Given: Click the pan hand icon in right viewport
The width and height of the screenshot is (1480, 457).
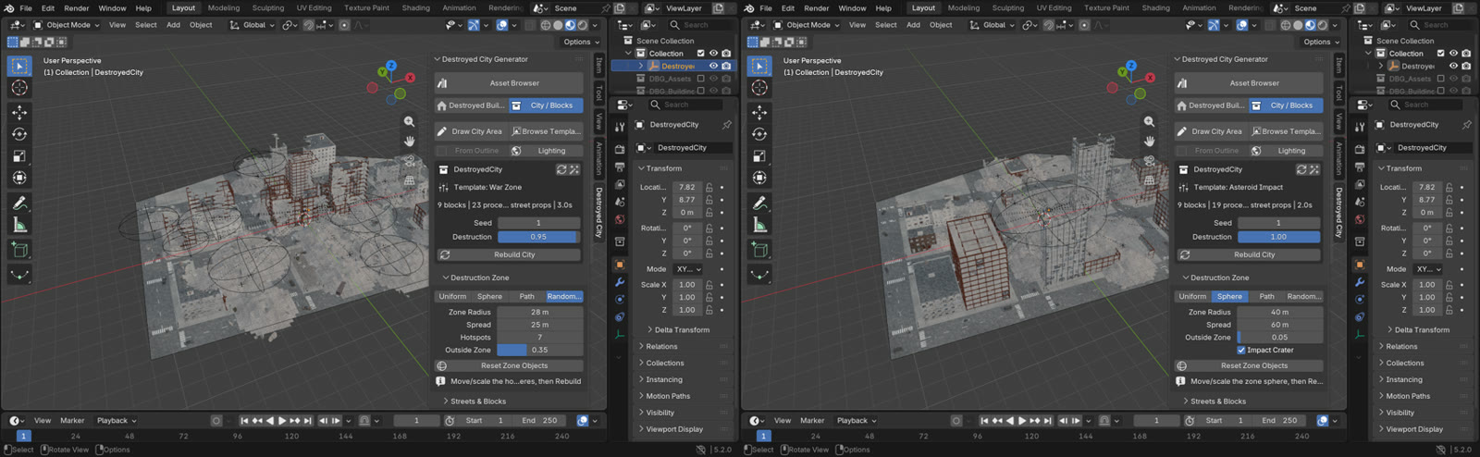Looking at the screenshot, I should click(x=1149, y=141).
